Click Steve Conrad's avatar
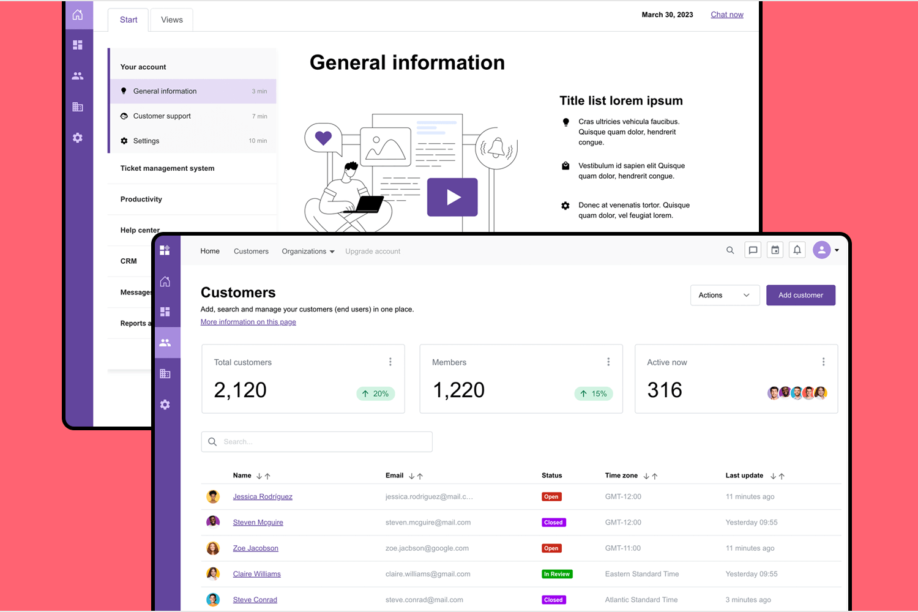 pos(213,600)
